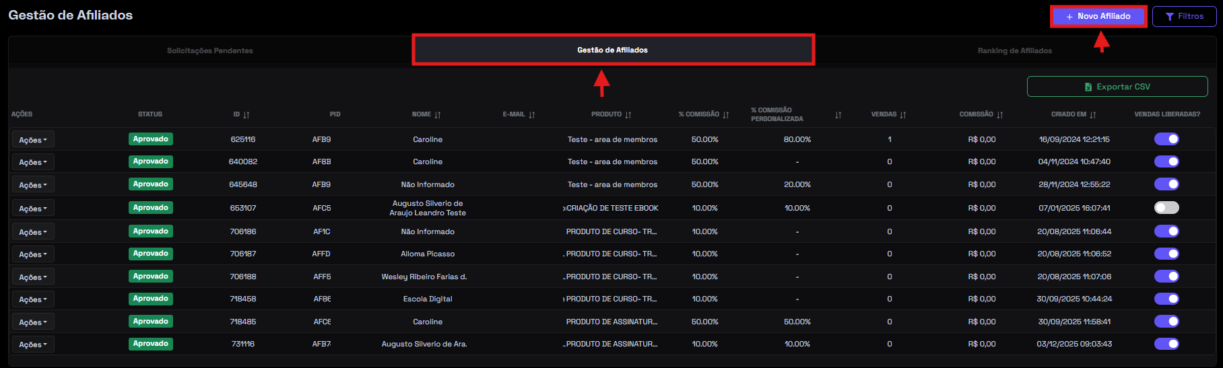Click the sort icon beside ID column
This screenshot has width=1223, height=368.
[x=246, y=115]
